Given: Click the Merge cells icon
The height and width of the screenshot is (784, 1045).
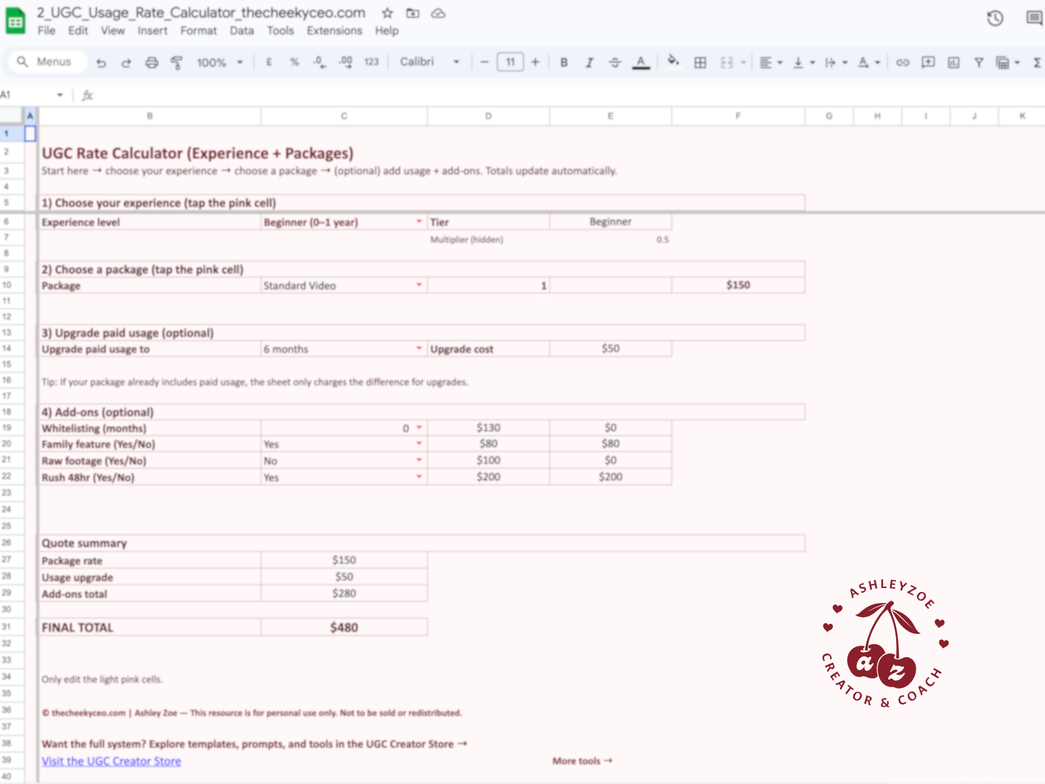Looking at the screenshot, I should [x=726, y=63].
